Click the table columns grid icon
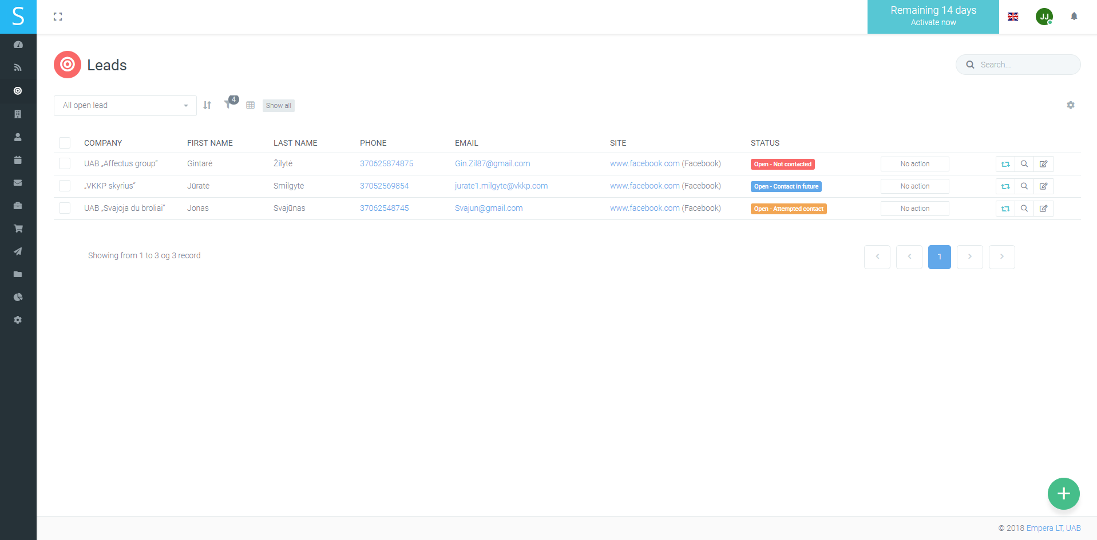Screen dimensions: 1097x540 pyautogui.click(x=250, y=105)
